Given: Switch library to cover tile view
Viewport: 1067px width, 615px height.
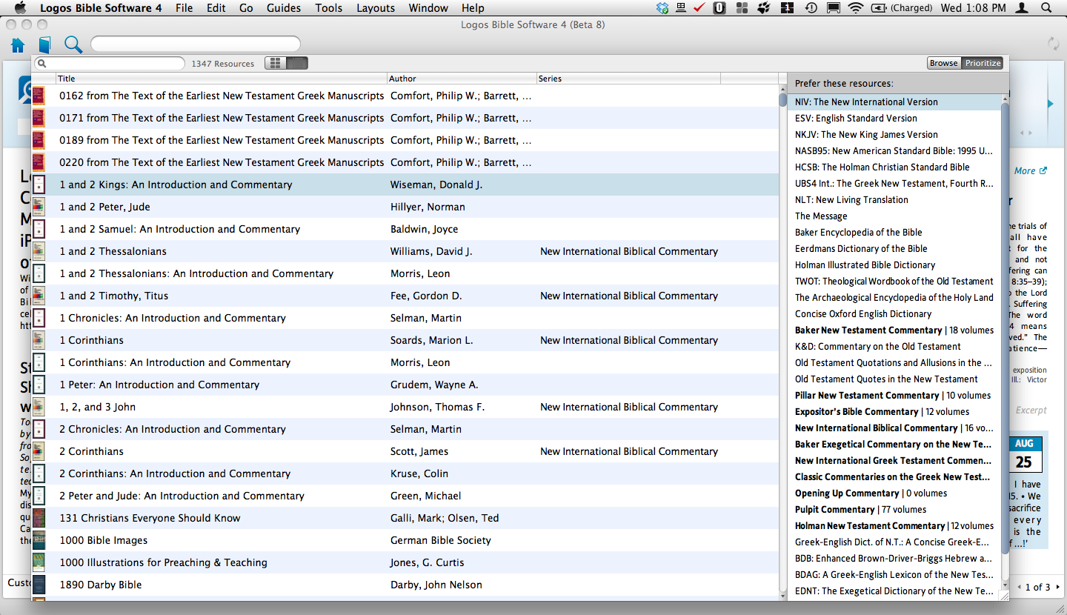Looking at the screenshot, I should (276, 63).
